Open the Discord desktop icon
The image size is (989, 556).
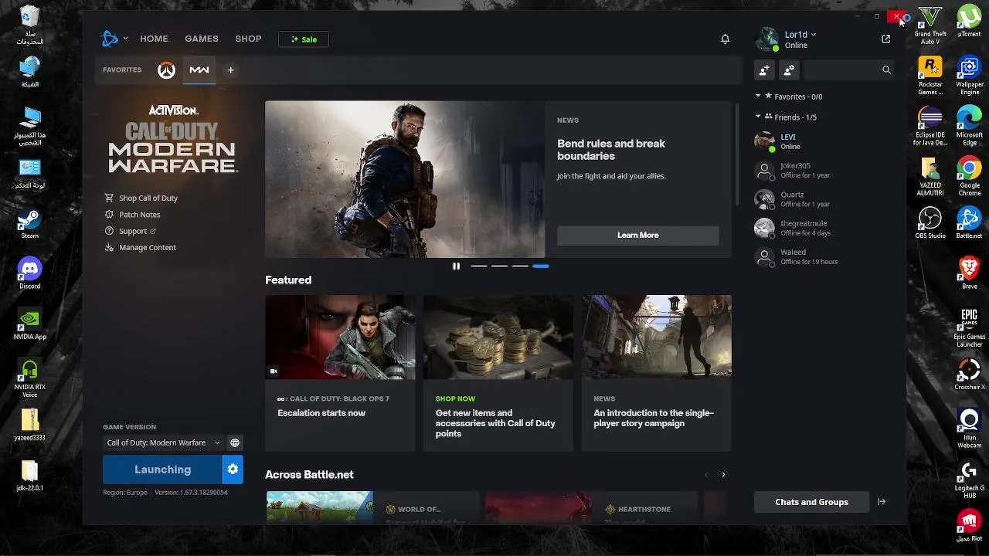click(x=29, y=273)
